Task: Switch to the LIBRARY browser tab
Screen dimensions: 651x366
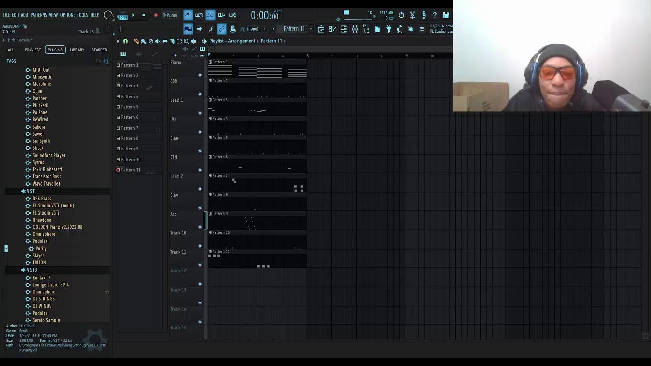Action: pyautogui.click(x=77, y=50)
